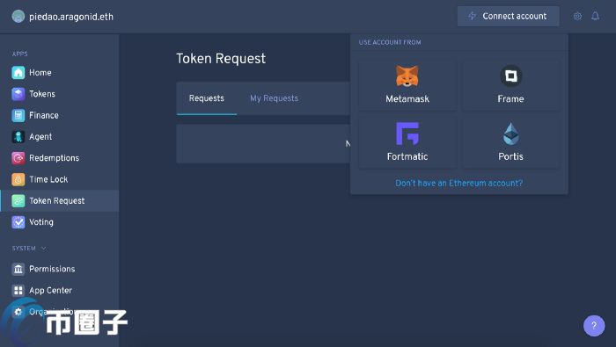Click the piedao organization avatar
The width and height of the screenshot is (616, 347).
[x=18, y=17]
